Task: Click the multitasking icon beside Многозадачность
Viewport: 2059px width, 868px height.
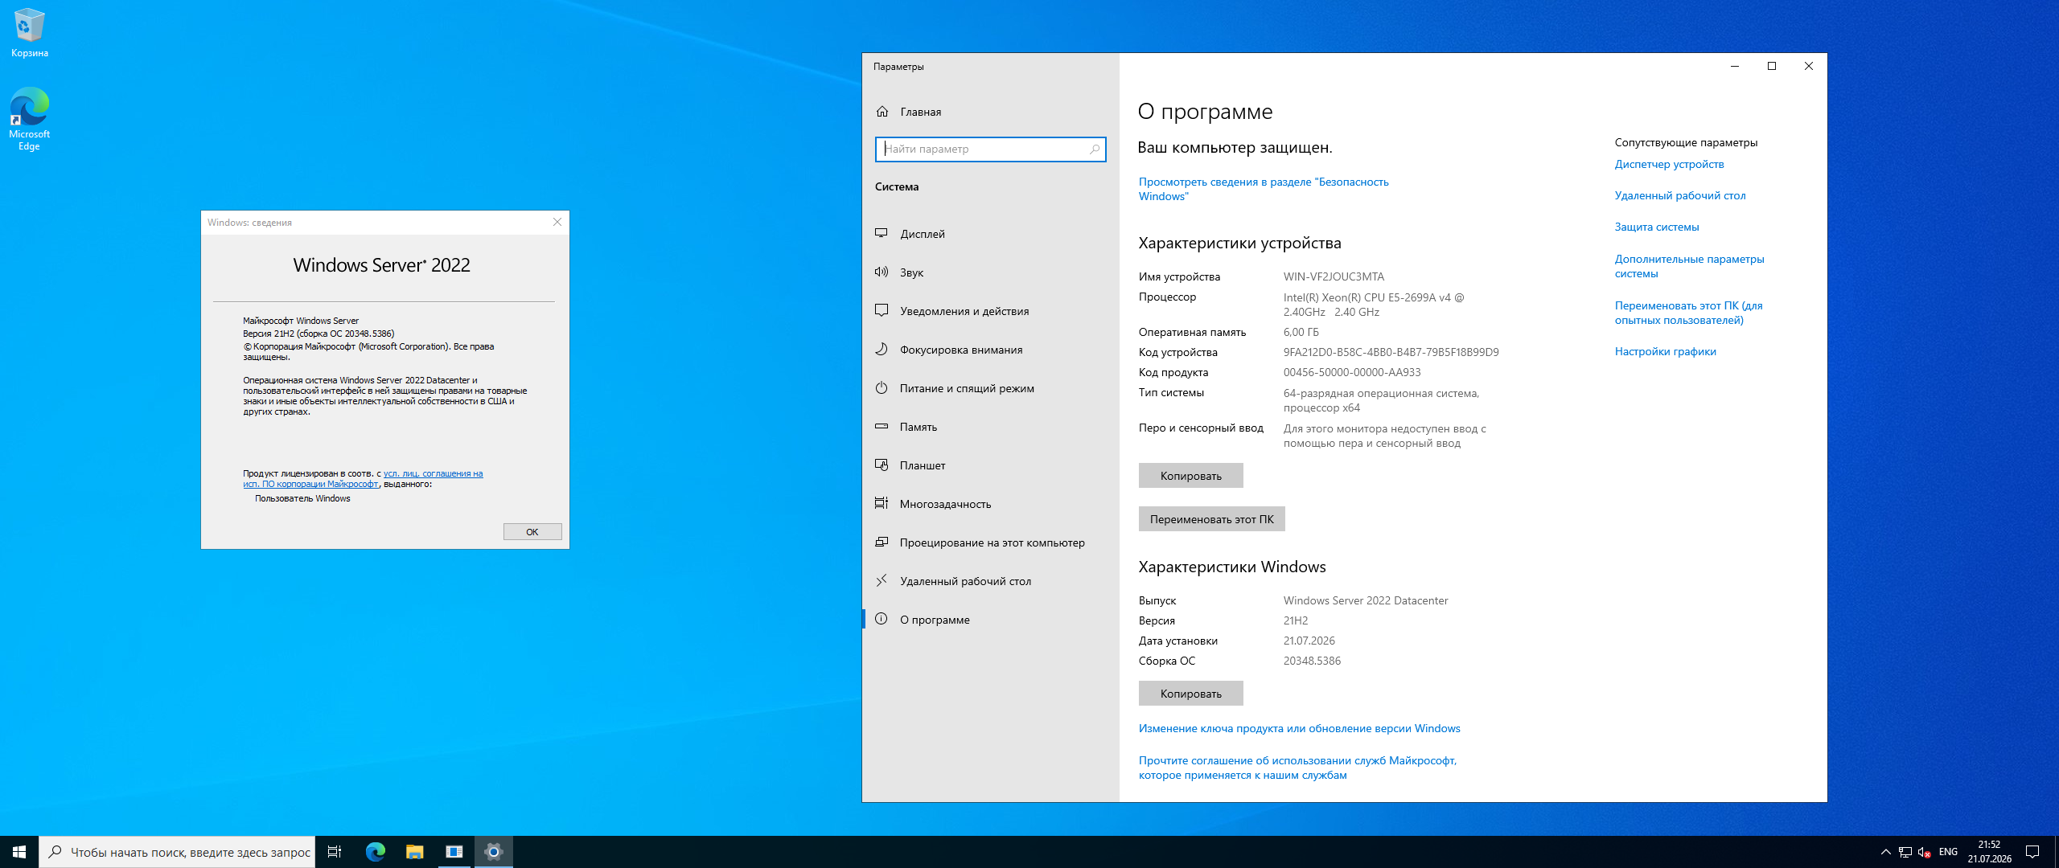Action: pyautogui.click(x=882, y=504)
